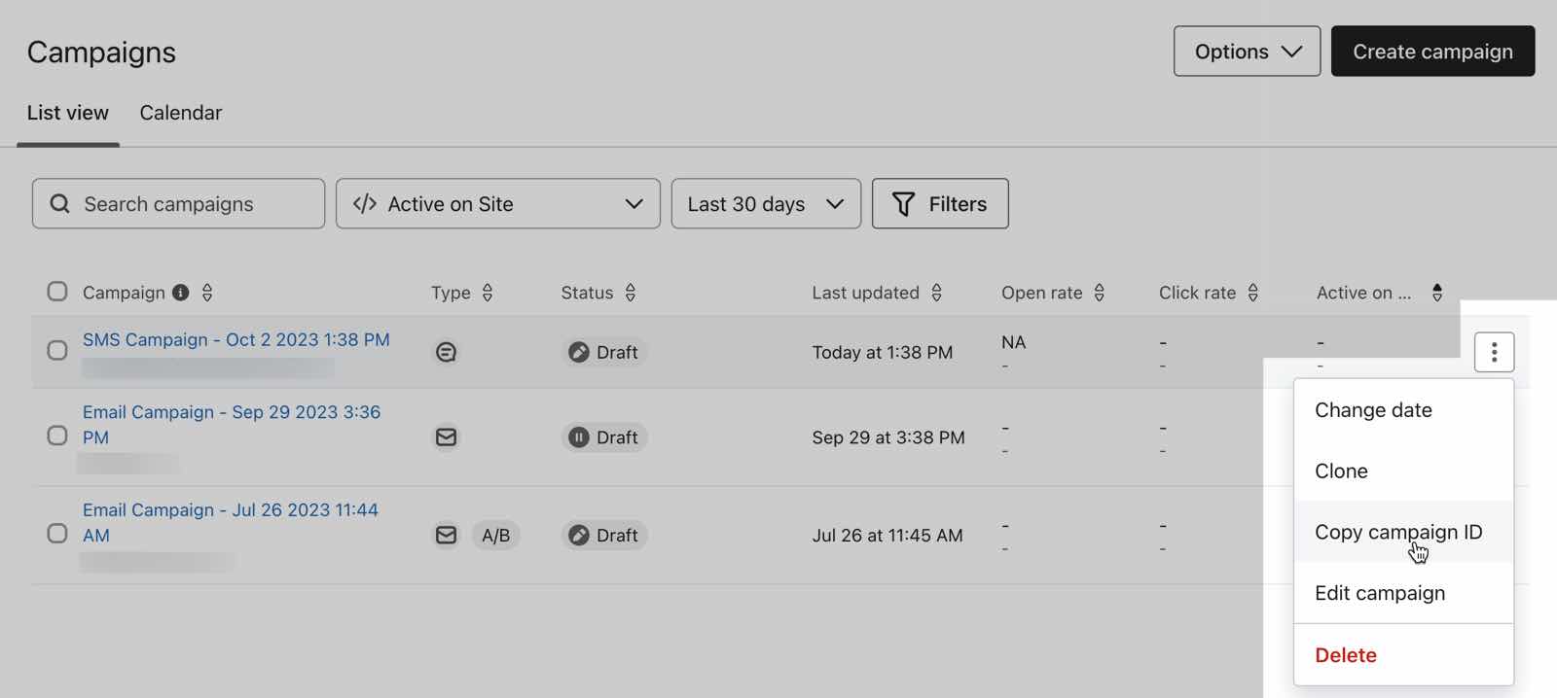Click the Search campaigns field

178,204
